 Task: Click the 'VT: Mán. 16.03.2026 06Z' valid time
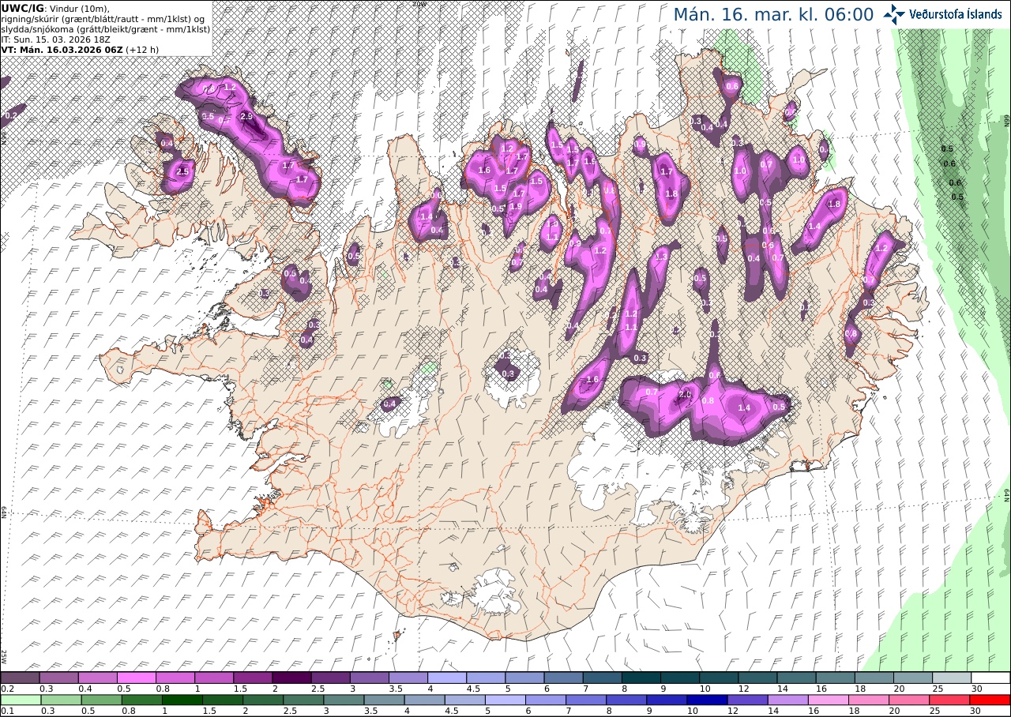(x=62, y=49)
